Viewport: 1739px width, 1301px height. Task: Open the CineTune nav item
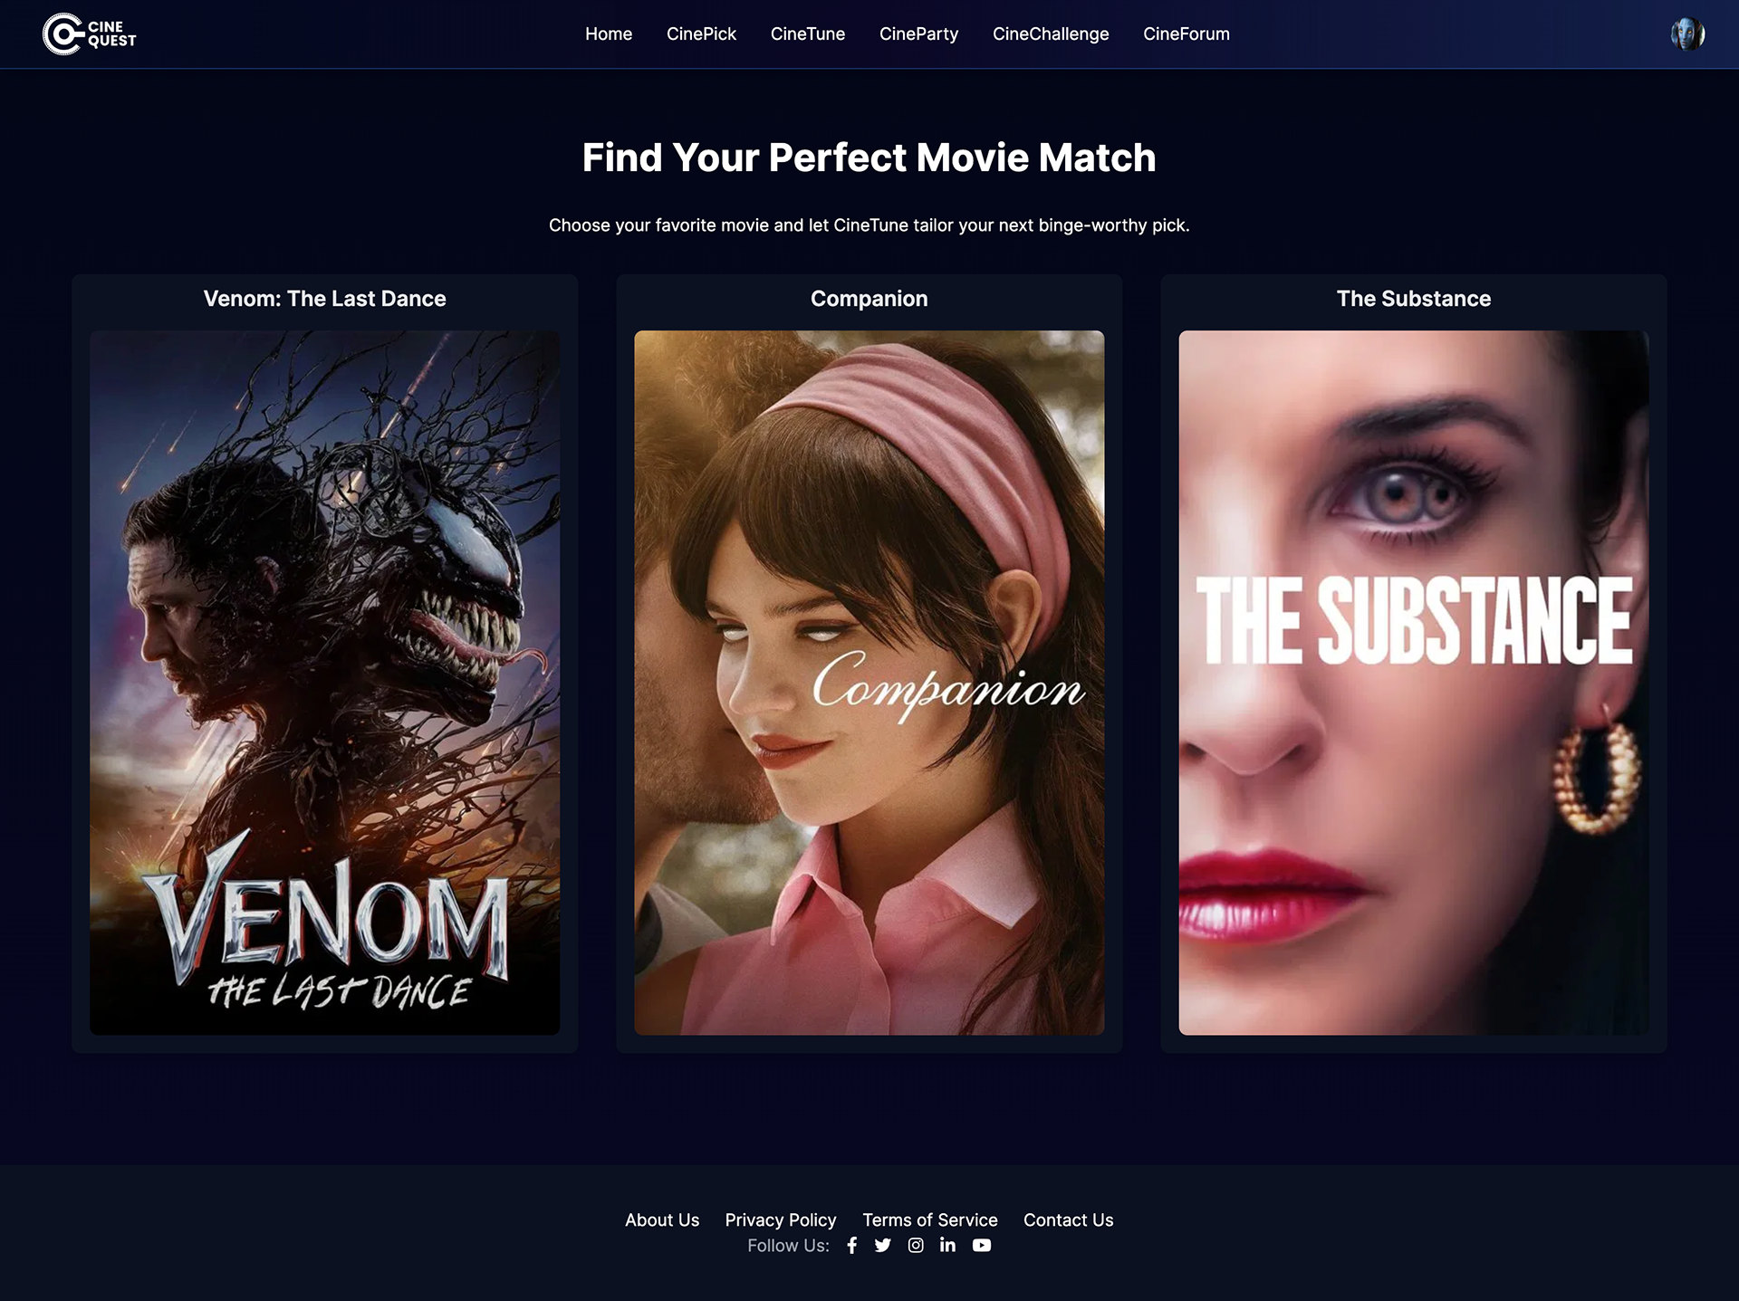808,33
